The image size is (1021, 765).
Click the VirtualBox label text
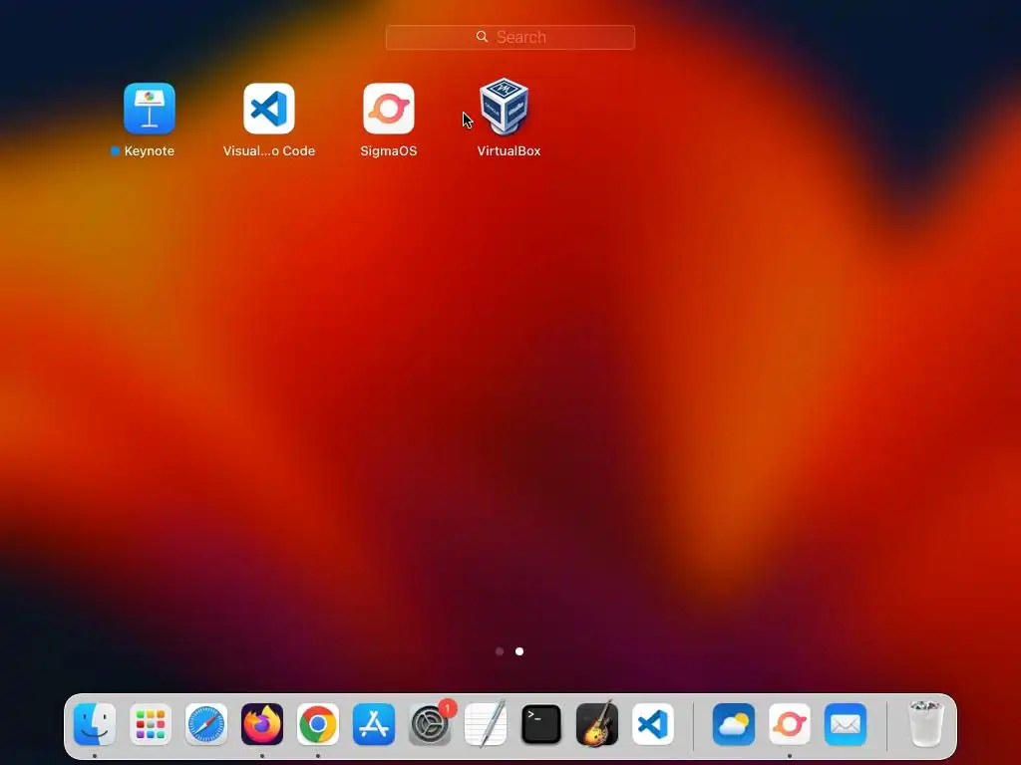pos(509,151)
